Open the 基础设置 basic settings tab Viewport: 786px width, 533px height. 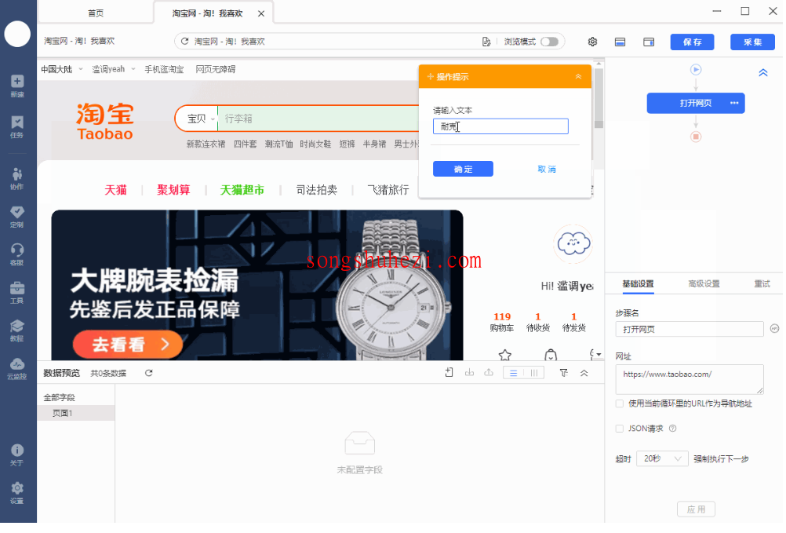click(x=638, y=284)
